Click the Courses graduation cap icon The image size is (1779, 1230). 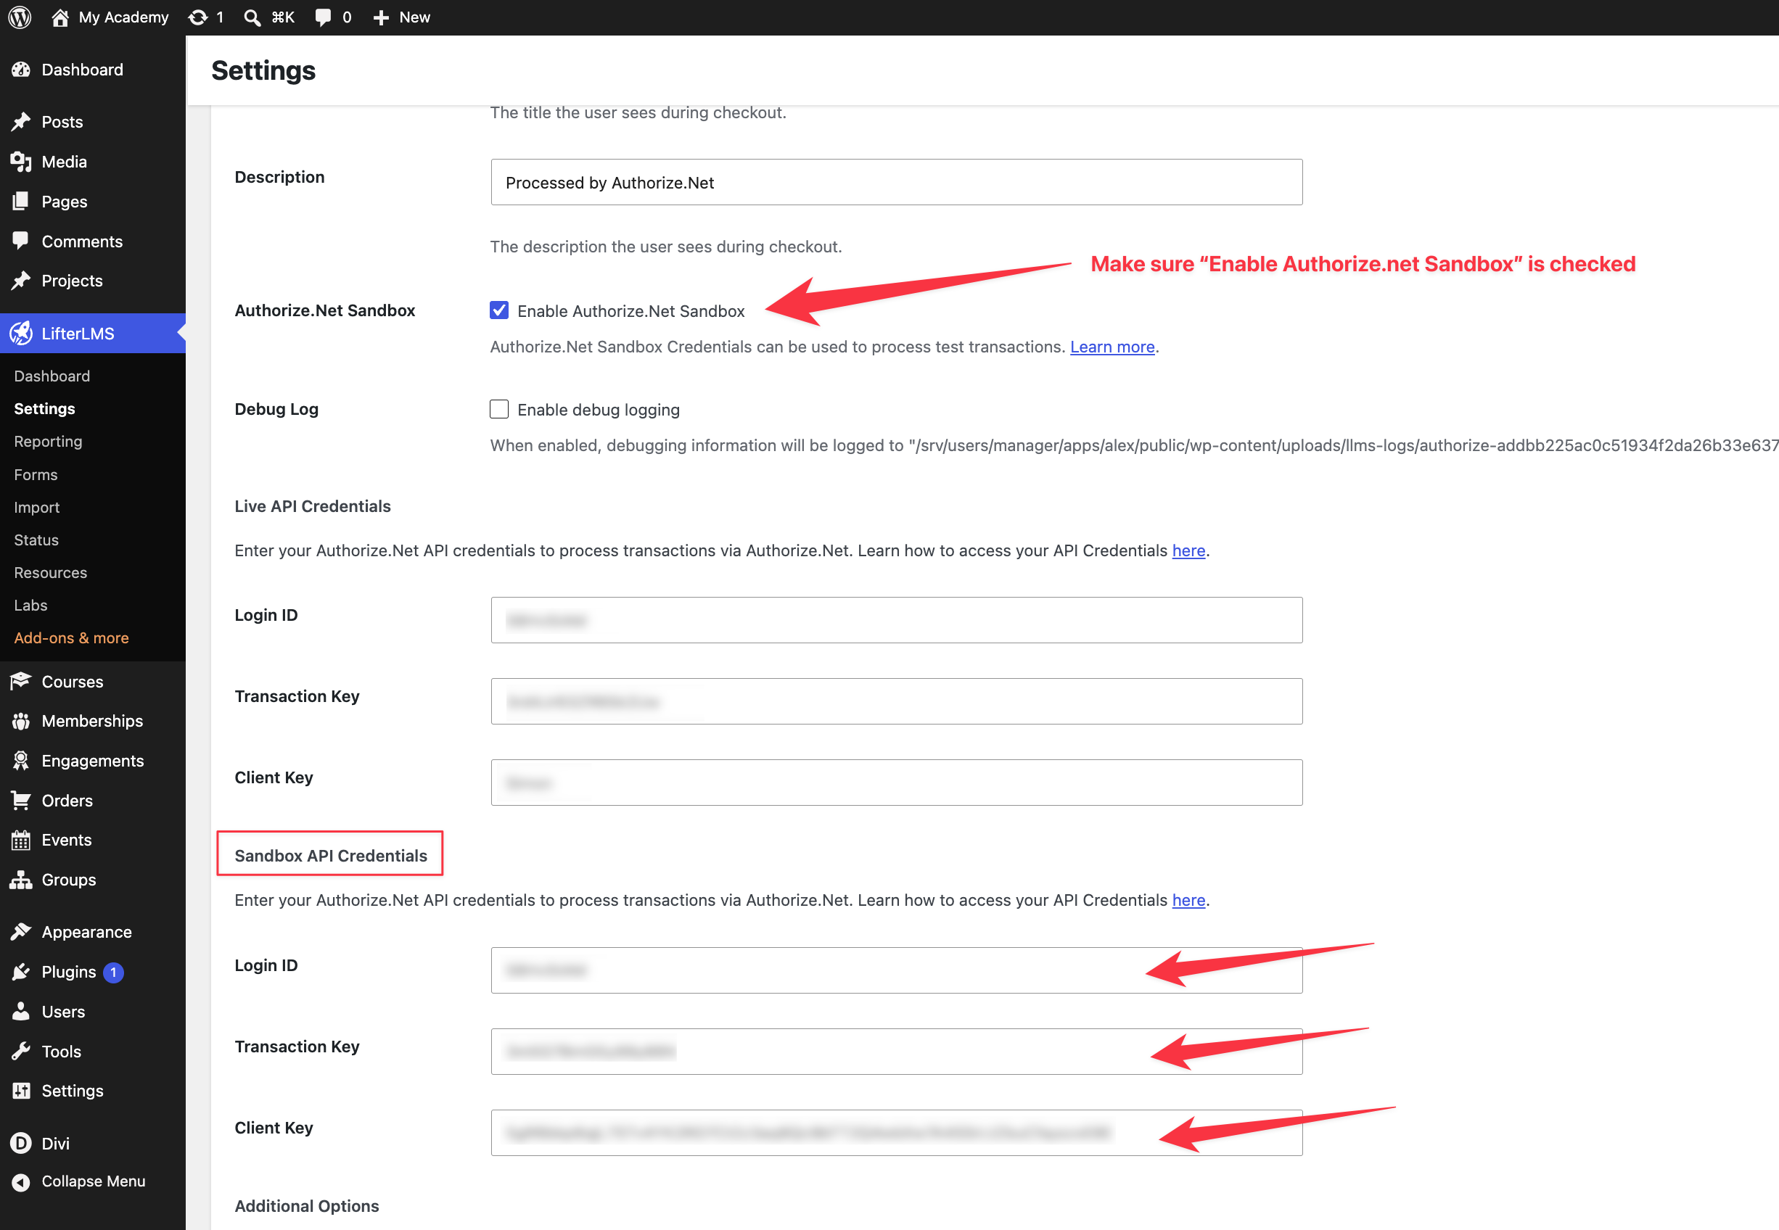click(x=21, y=681)
